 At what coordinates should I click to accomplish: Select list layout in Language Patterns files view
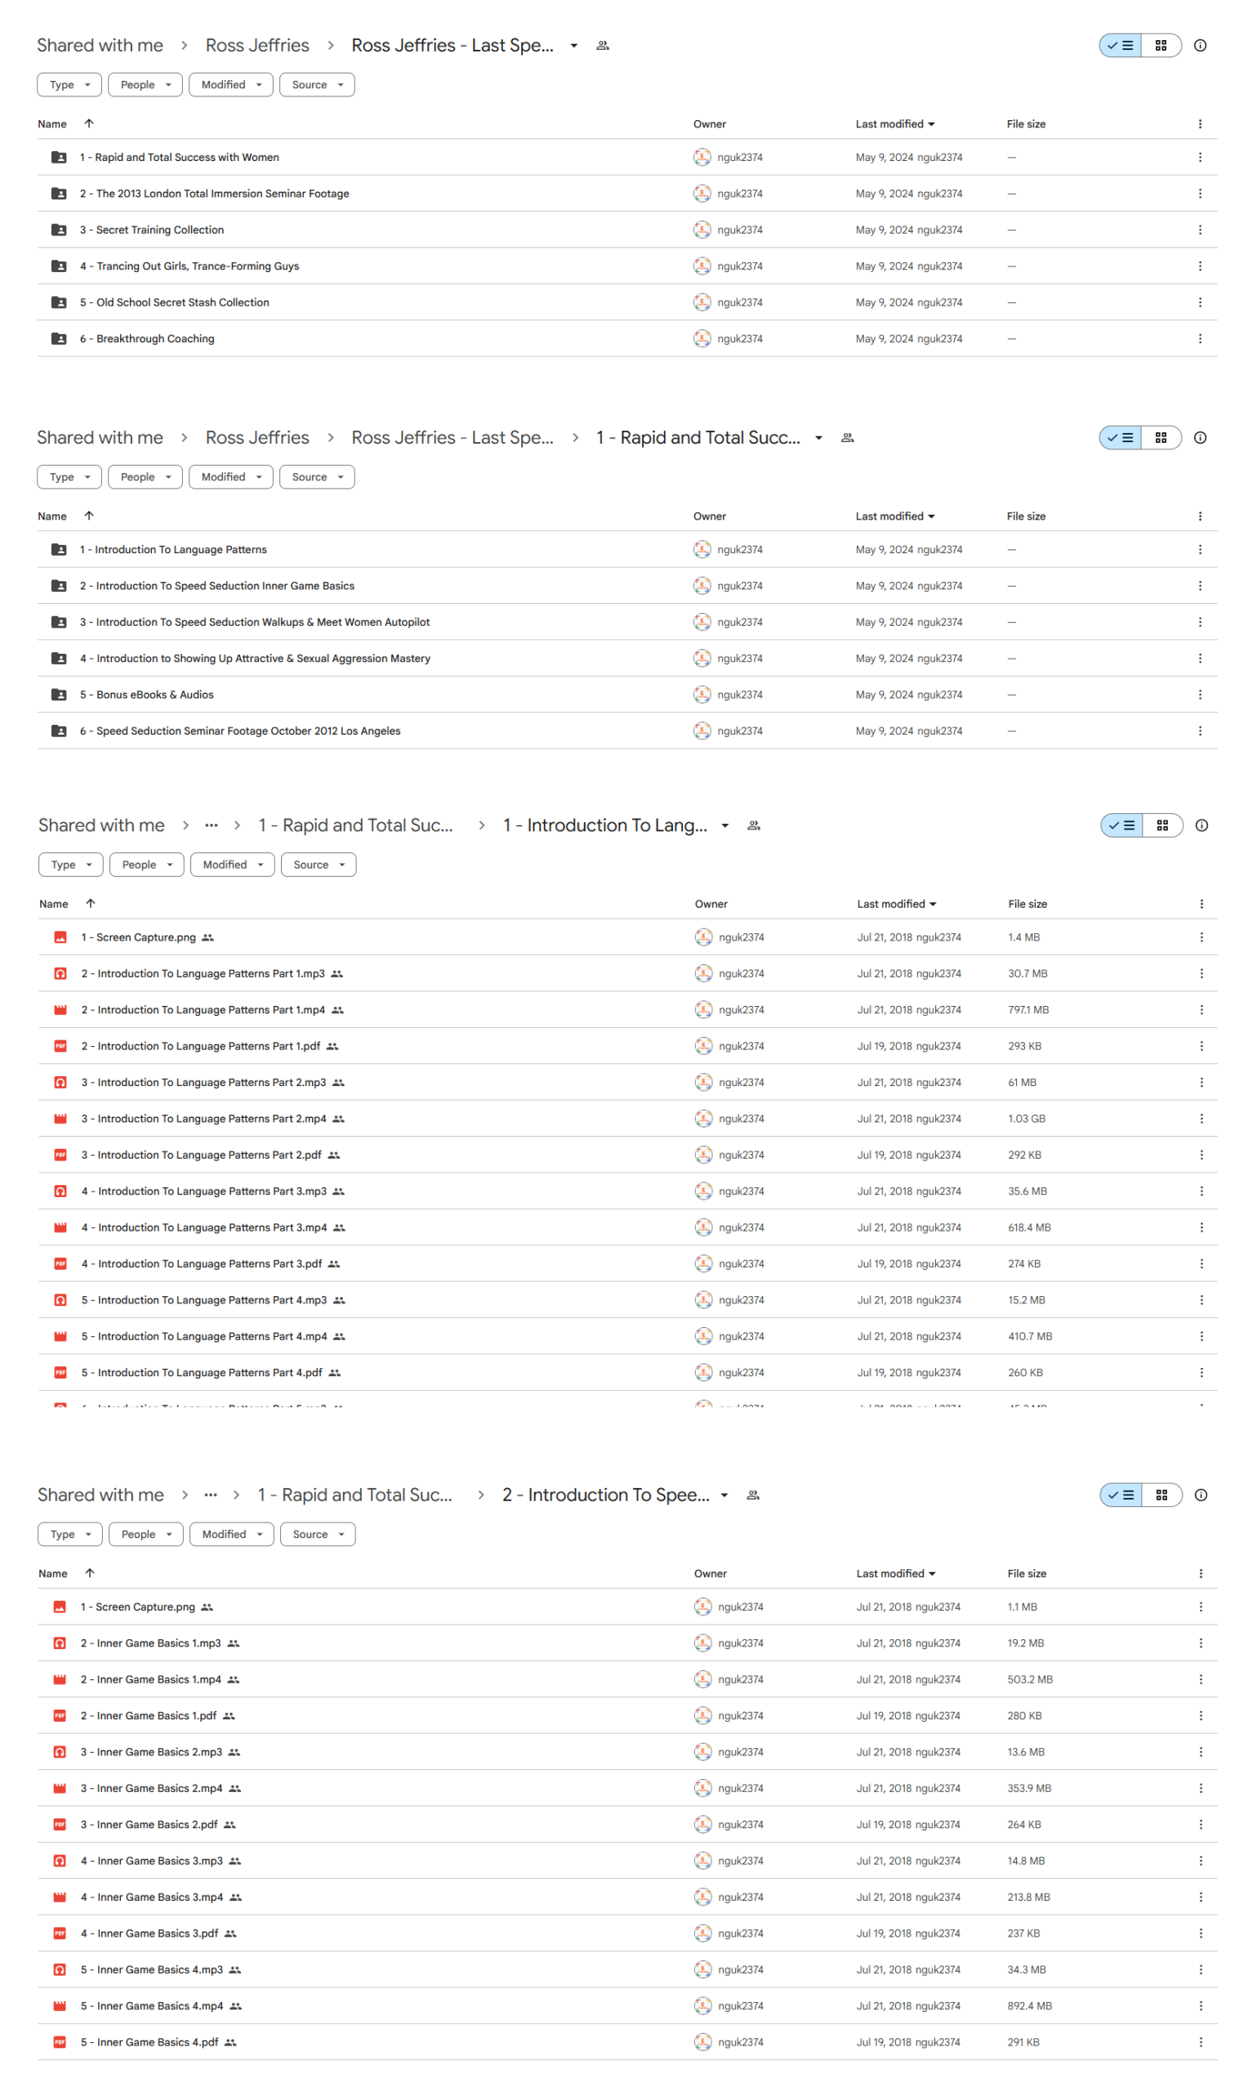tap(1121, 825)
